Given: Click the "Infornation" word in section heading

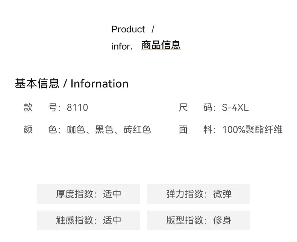Looking at the screenshot, I should (x=100, y=83).
